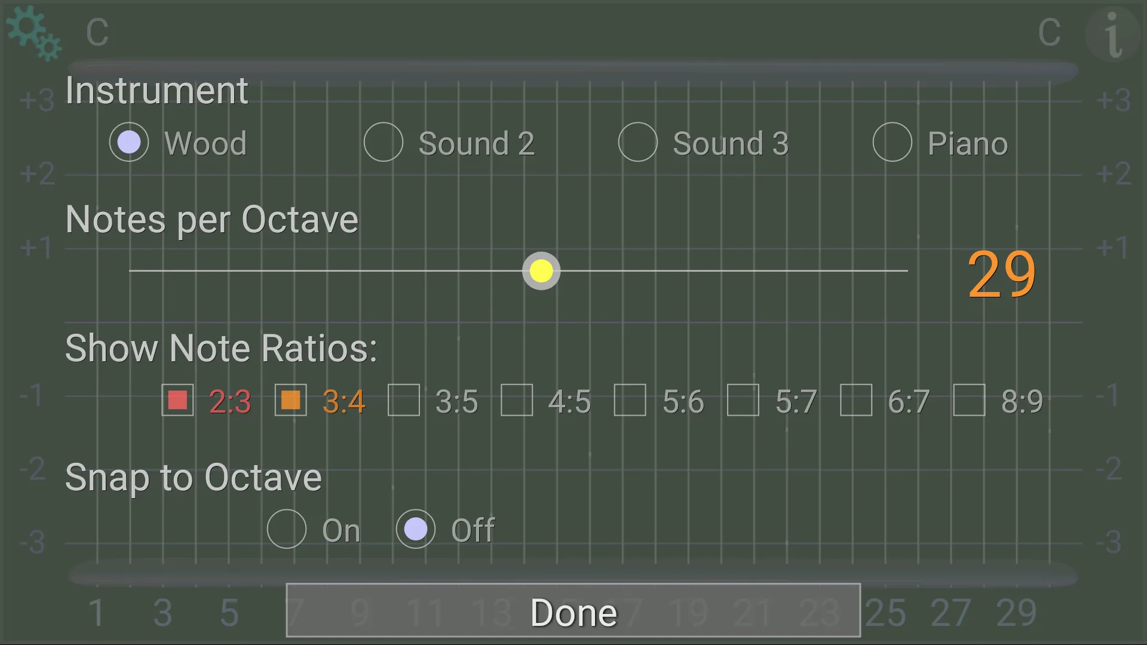
Task: Enable Snap to Octave On
Action: [287, 529]
